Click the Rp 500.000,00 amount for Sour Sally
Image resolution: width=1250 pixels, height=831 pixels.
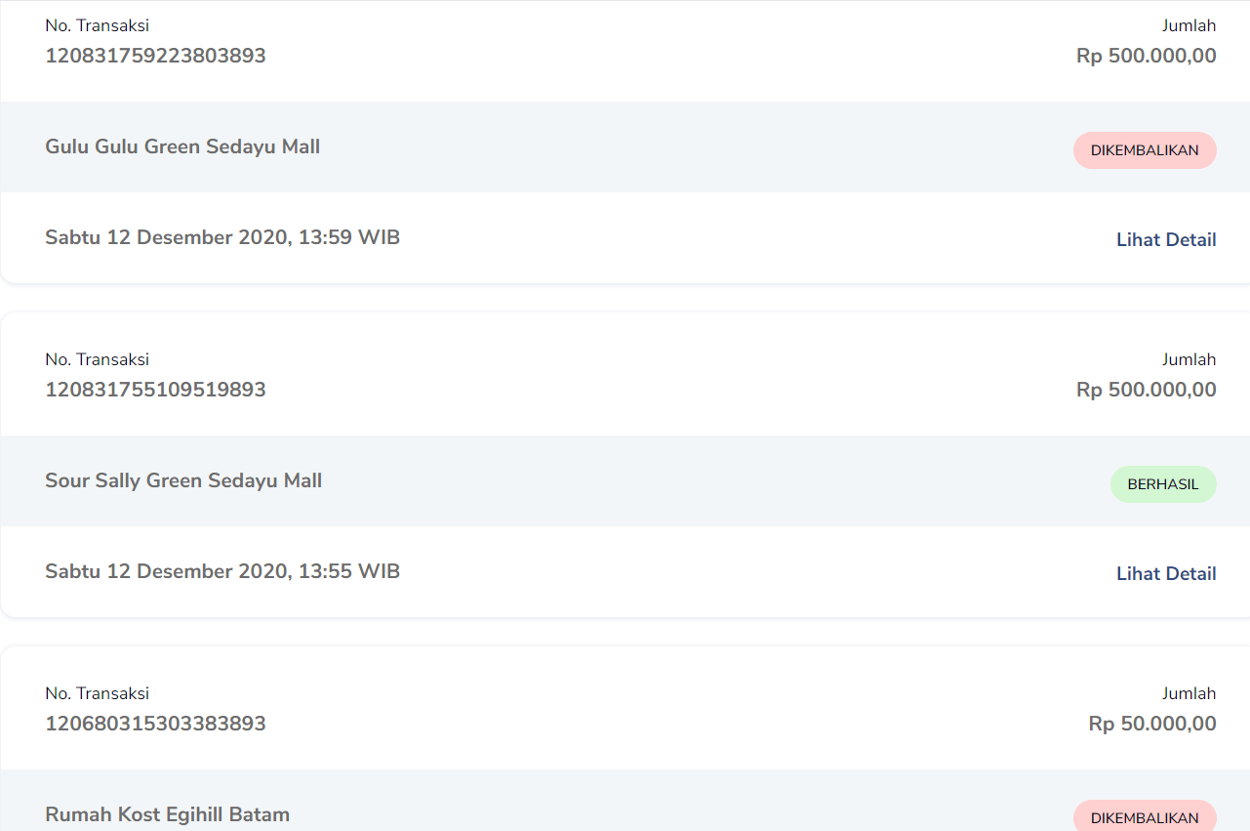pyautogui.click(x=1147, y=390)
